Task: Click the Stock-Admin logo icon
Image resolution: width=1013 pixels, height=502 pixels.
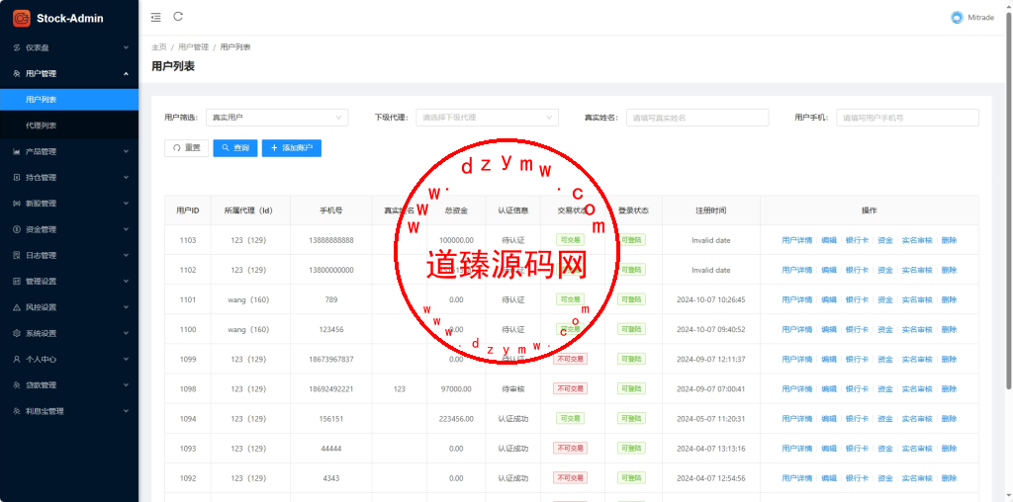Action: click(22, 18)
